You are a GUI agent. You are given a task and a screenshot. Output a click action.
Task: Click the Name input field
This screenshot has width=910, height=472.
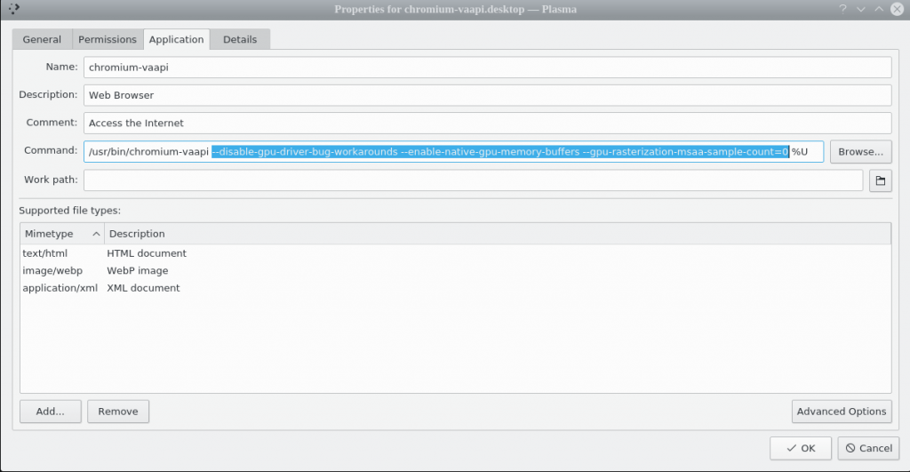(x=487, y=68)
